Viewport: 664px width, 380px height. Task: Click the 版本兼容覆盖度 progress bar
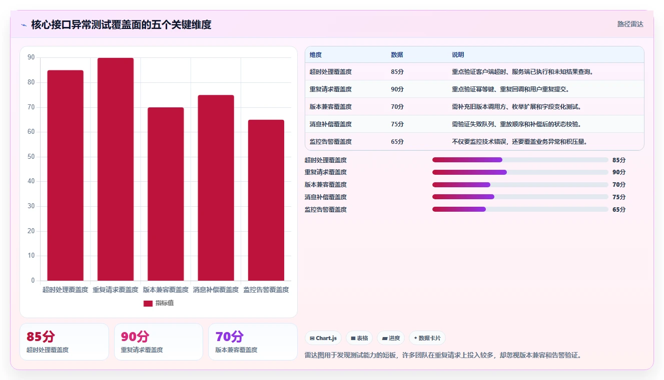pyautogui.click(x=520, y=185)
